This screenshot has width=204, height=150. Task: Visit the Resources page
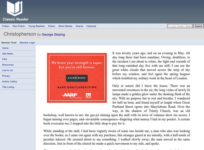[8, 65]
